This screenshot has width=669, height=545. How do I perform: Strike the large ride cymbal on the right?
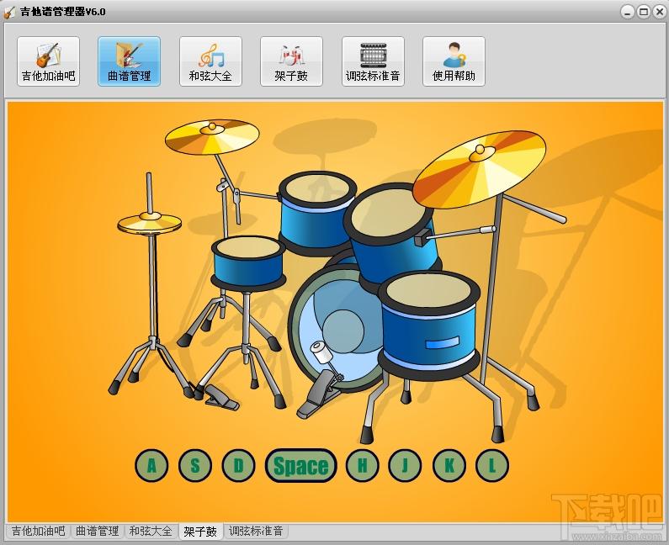click(x=479, y=169)
